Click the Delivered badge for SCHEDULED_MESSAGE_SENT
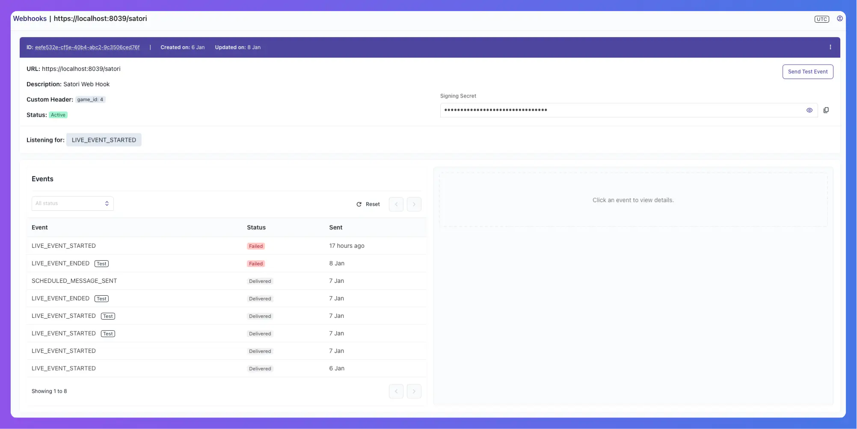 (x=260, y=281)
